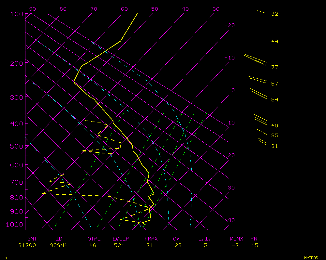Click the 0 isotherm label on right side
This screenshot has width=326, height=260.
pyautogui.click(x=233, y=90)
